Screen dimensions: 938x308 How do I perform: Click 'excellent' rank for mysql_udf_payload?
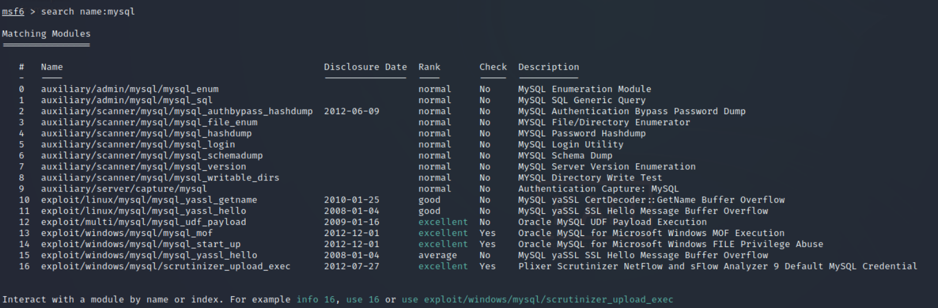pyautogui.click(x=443, y=223)
